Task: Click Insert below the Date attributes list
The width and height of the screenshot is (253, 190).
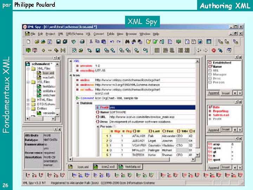Action: [x=226, y=129]
